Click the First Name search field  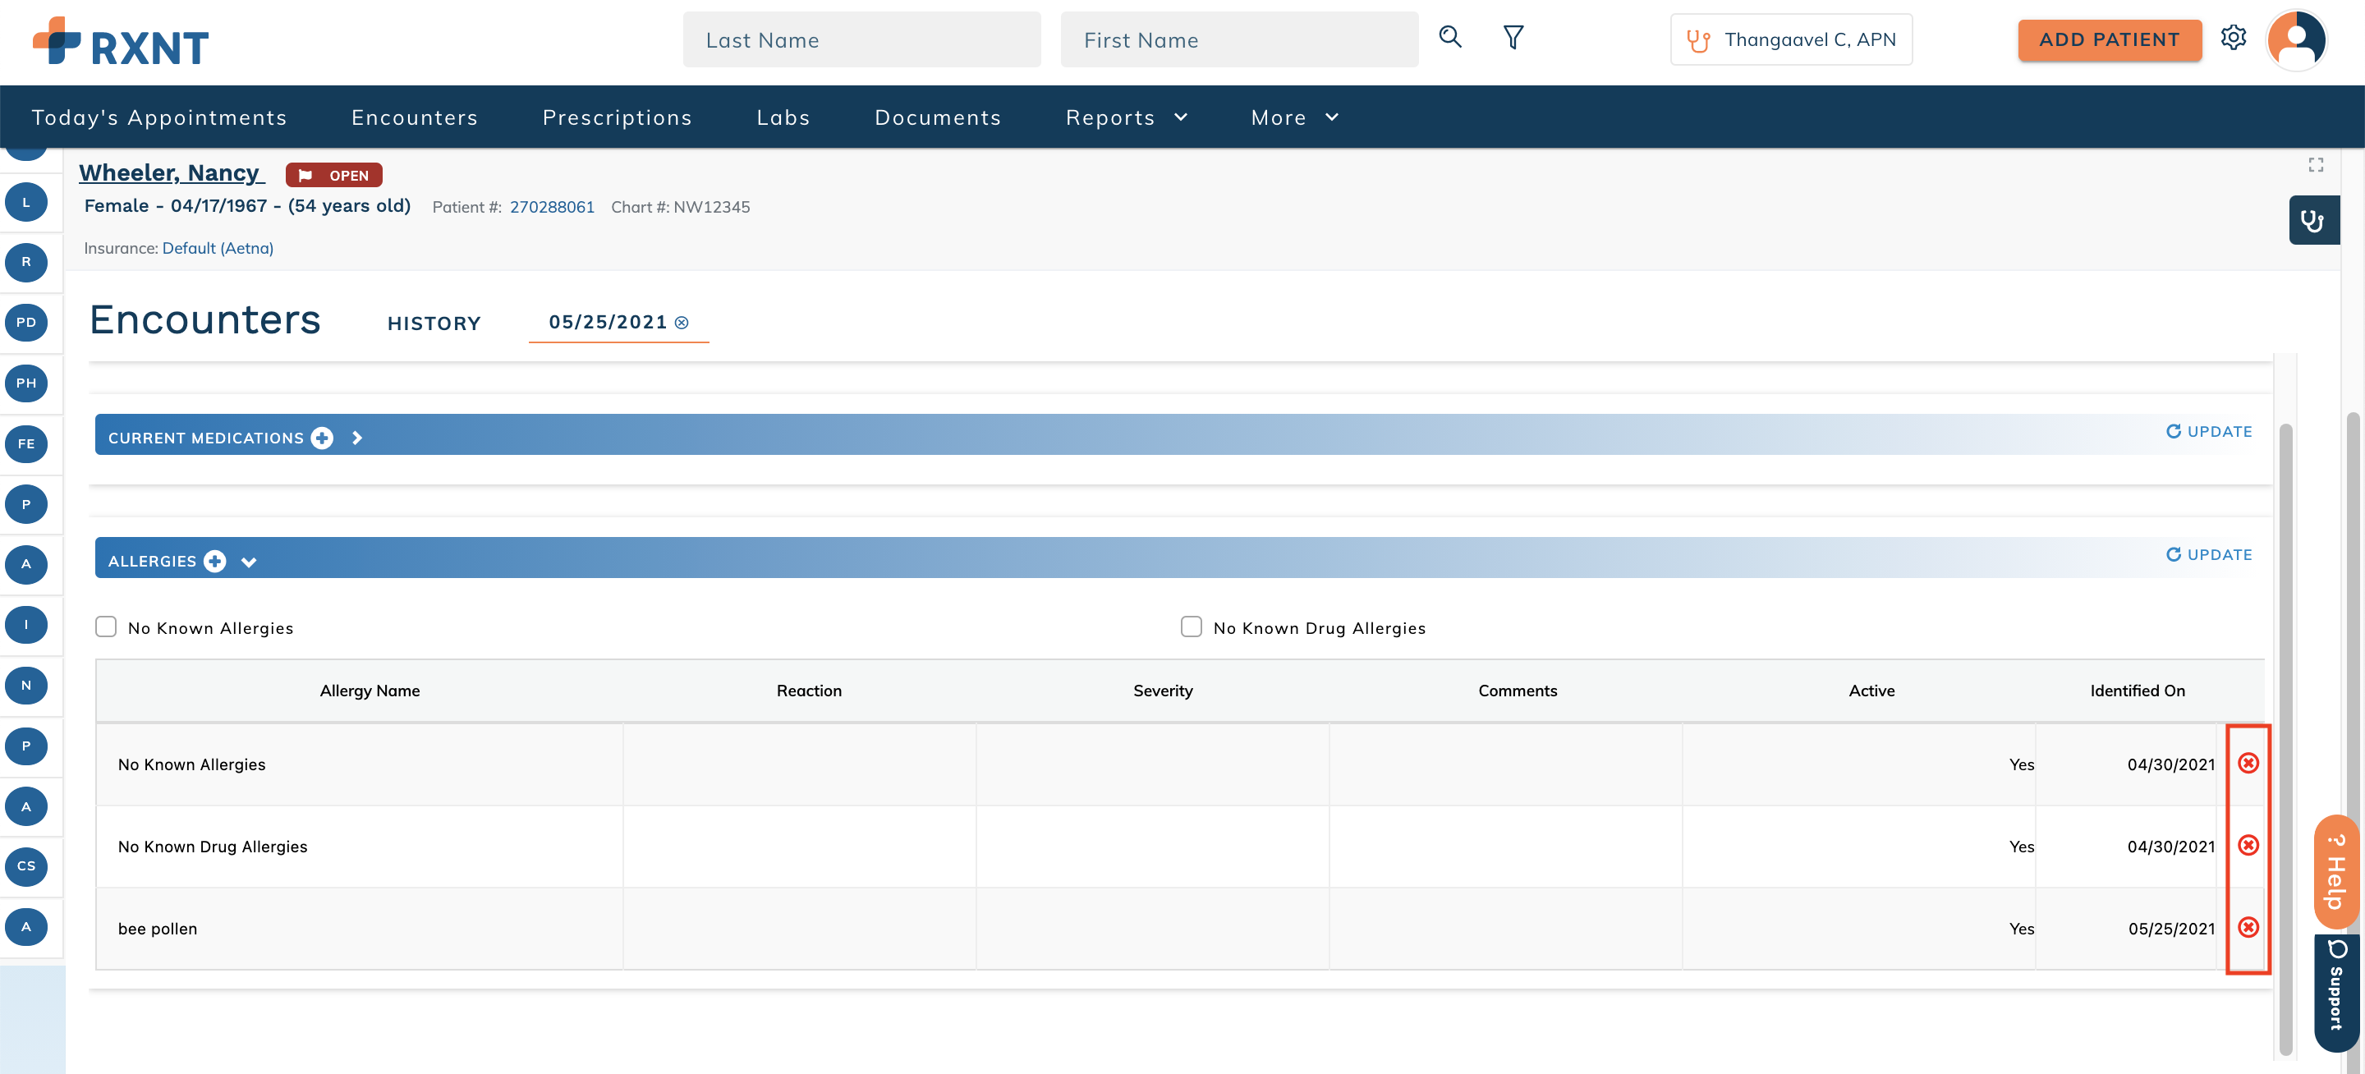click(x=1238, y=39)
